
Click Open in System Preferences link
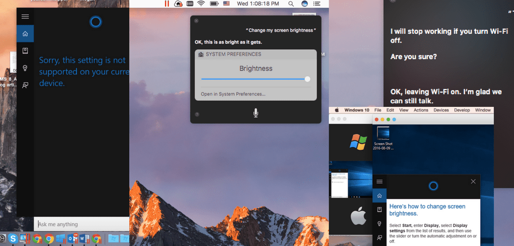point(233,94)
